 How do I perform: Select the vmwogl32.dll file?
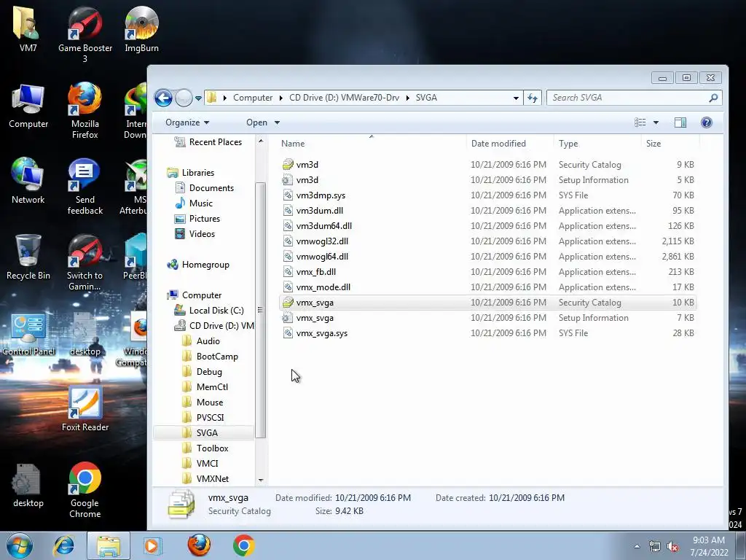pos(487,241)
